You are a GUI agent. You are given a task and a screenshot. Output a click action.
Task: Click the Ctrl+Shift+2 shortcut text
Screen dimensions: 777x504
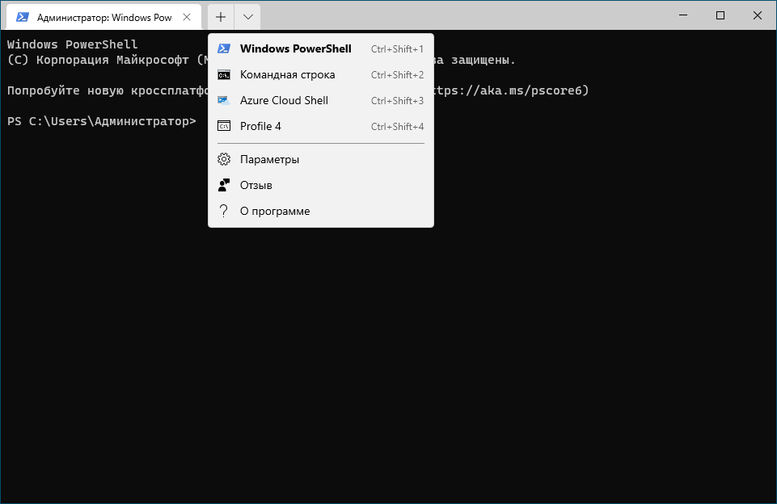pos(398,75)
